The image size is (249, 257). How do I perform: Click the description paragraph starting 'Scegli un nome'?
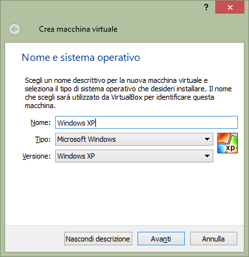pyautogui.click(x=128, y=93)
